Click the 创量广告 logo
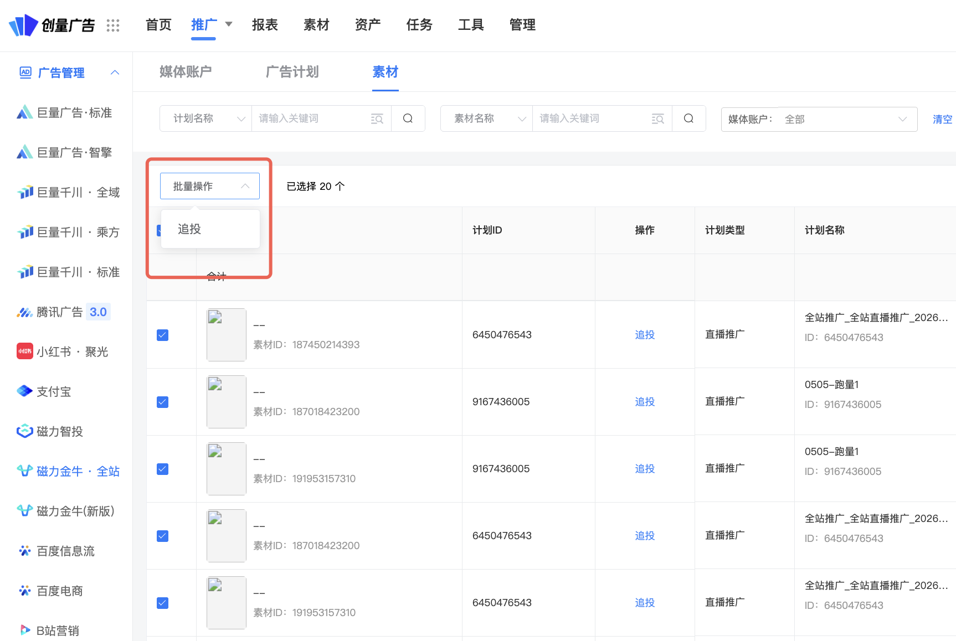Screen dimensions: 956x641 [x=52, y=25]
